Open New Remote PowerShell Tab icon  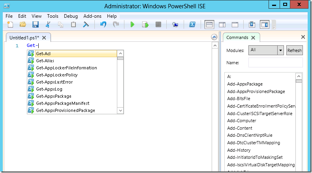click(175, 24)
